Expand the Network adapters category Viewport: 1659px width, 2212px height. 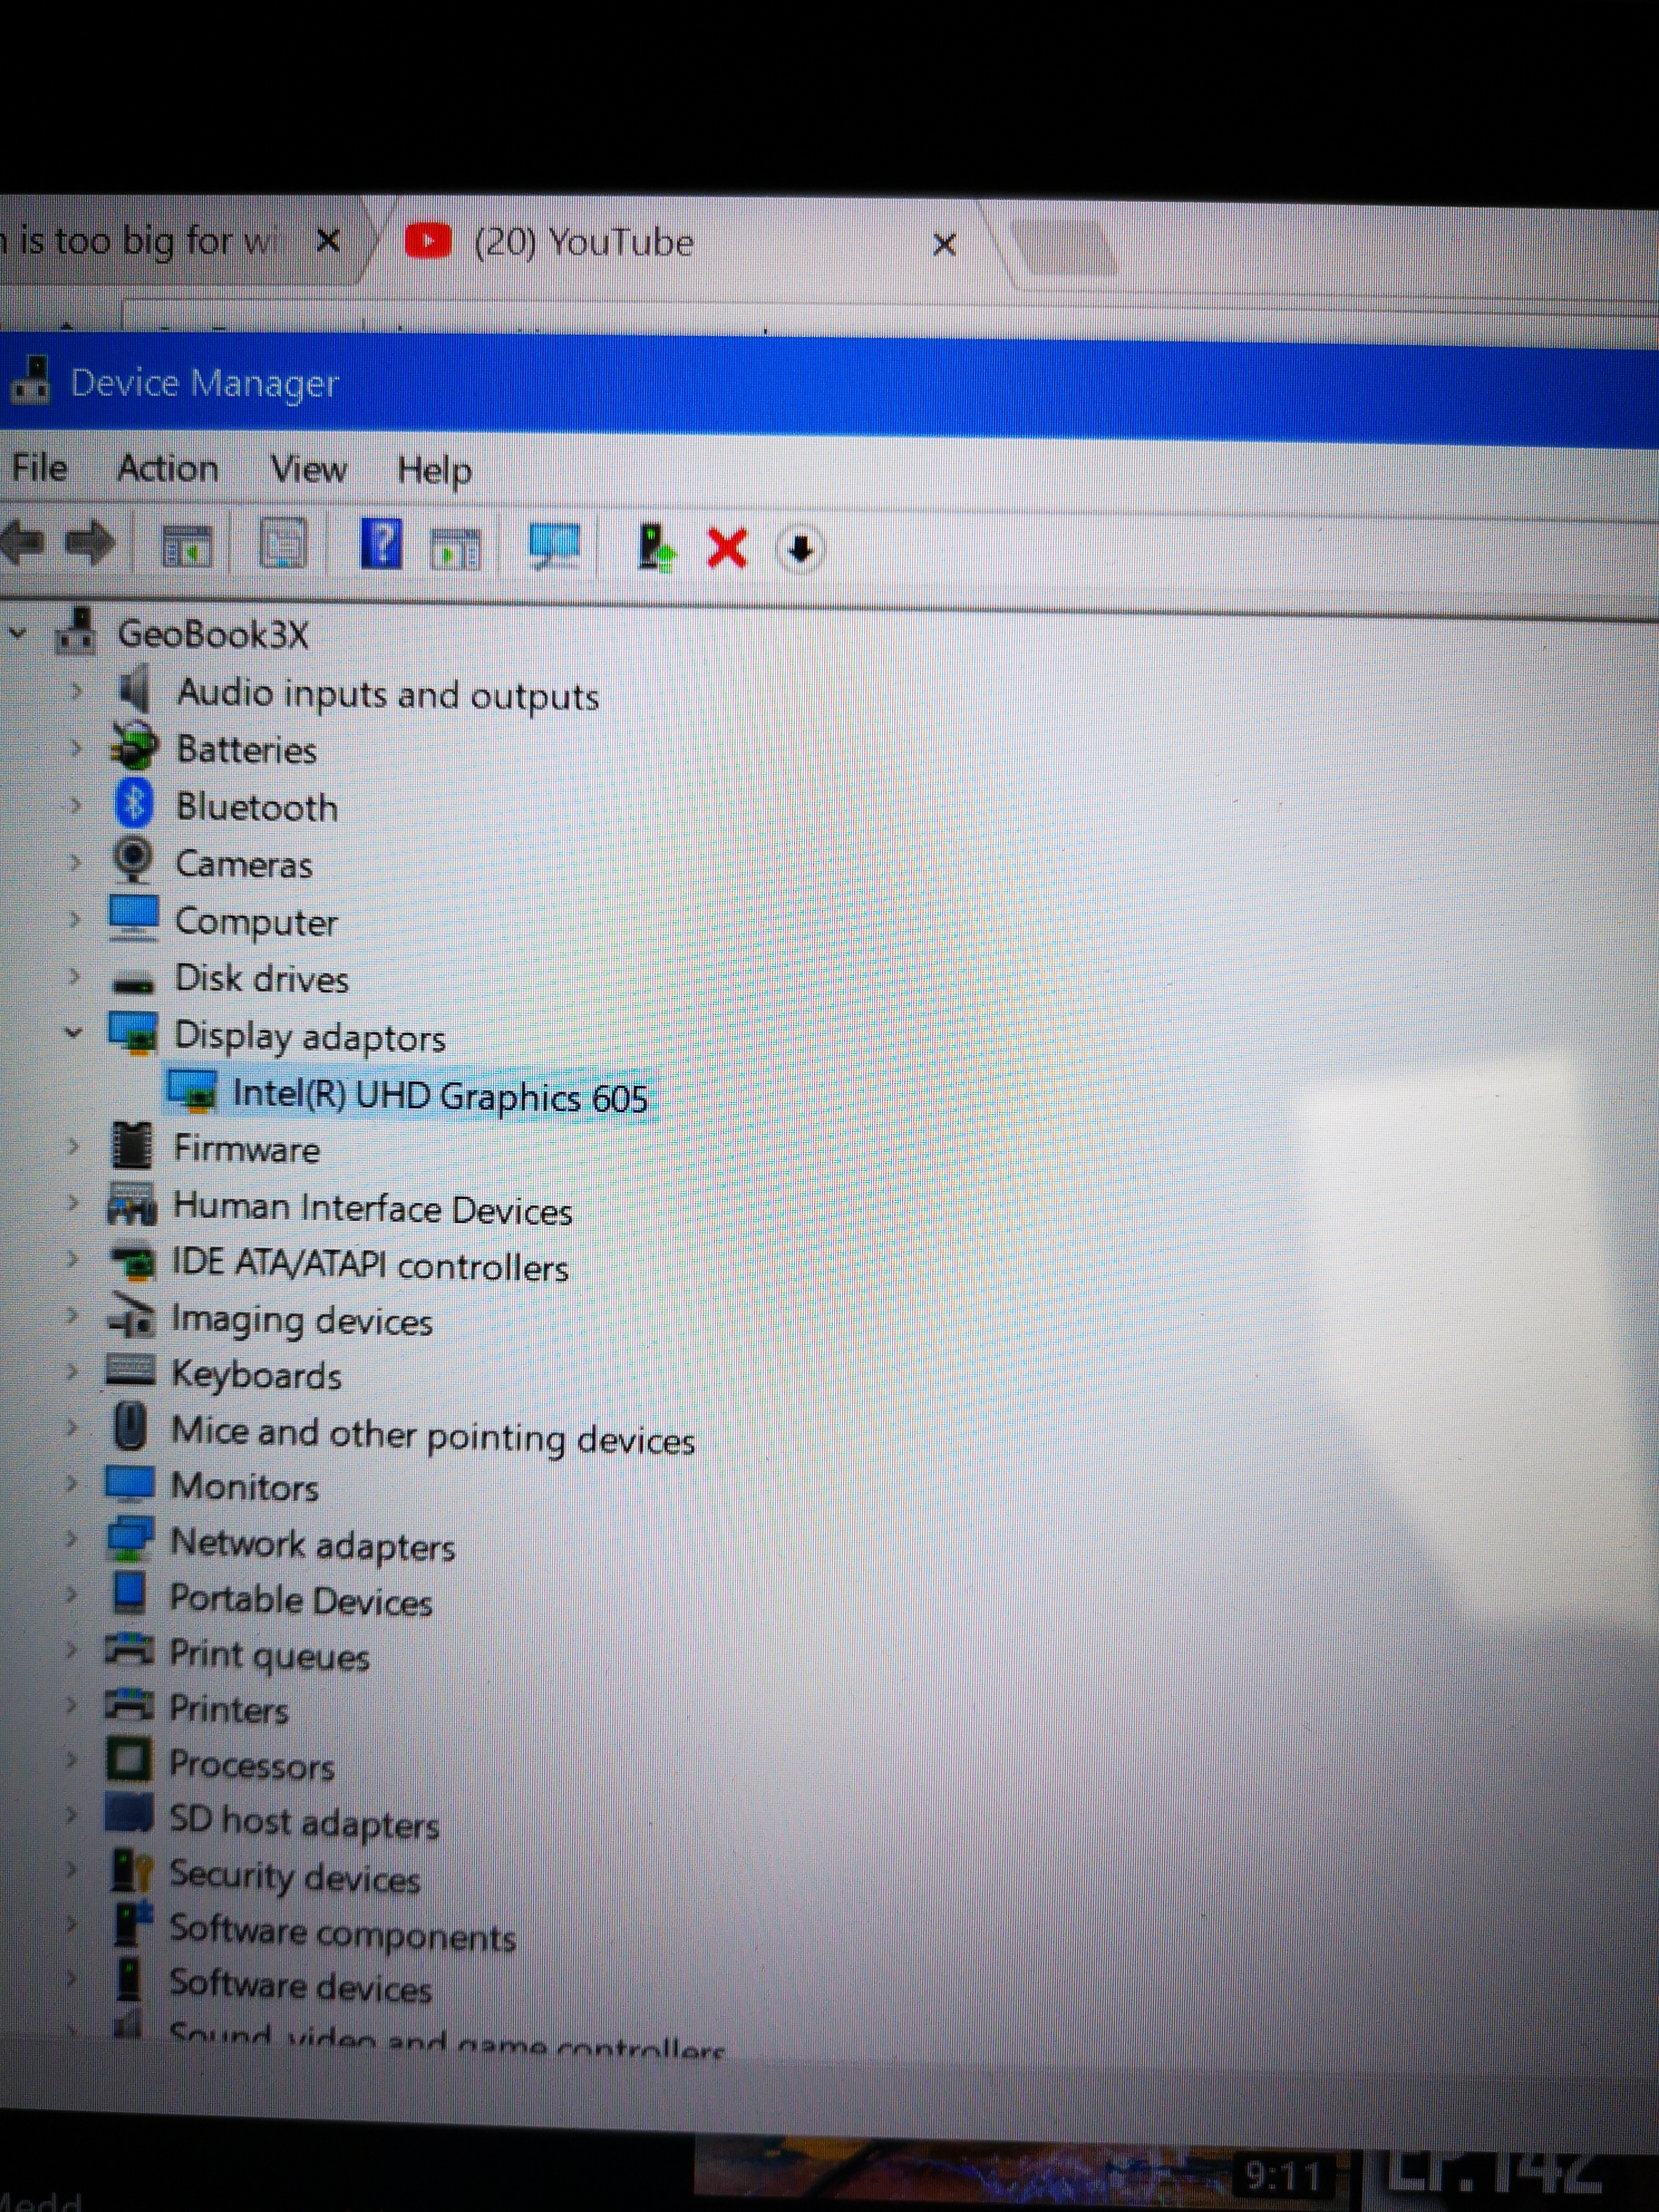71,1538
